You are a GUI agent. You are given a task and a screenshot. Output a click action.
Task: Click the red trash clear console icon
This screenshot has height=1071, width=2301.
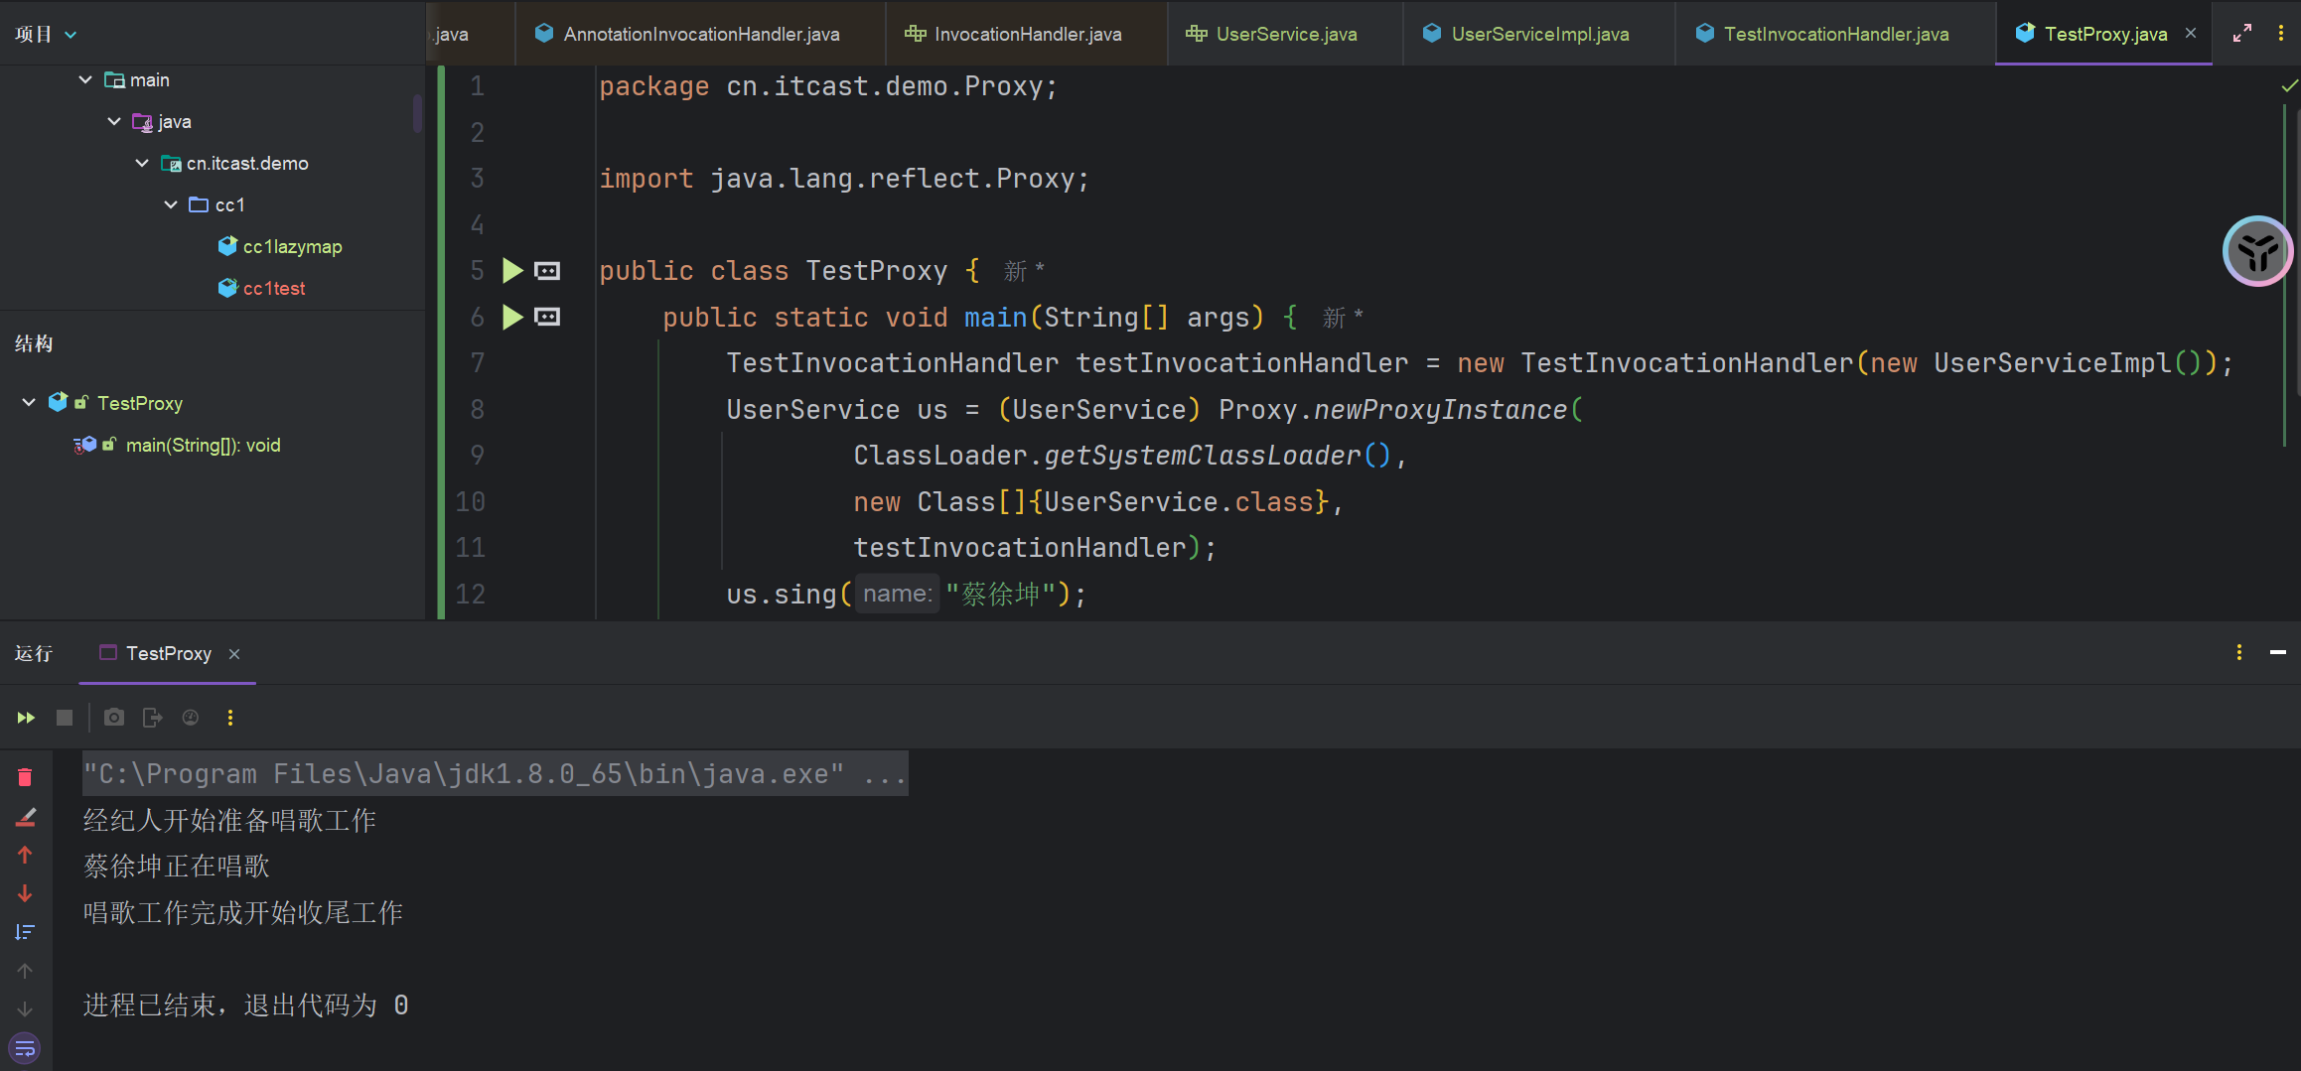tap(26, 777)
